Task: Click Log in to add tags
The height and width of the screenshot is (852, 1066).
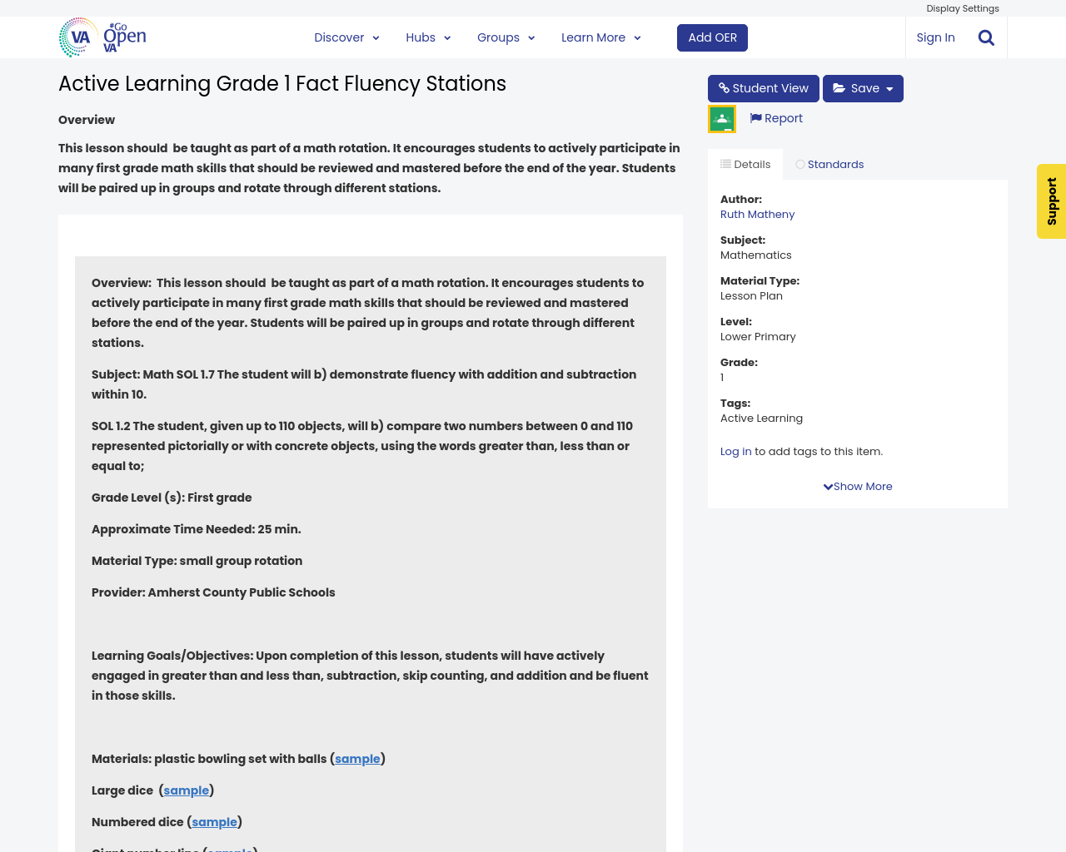Action: (735, 451)
